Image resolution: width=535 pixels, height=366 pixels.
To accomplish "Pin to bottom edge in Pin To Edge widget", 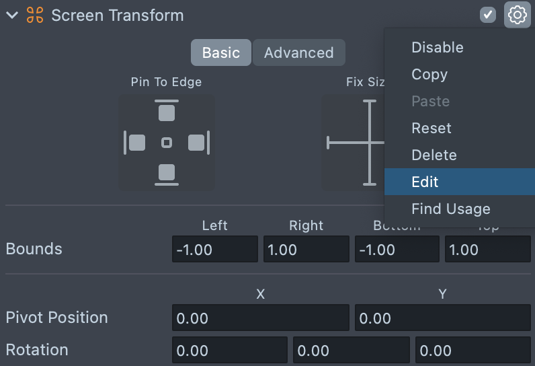I will (167, 173).
